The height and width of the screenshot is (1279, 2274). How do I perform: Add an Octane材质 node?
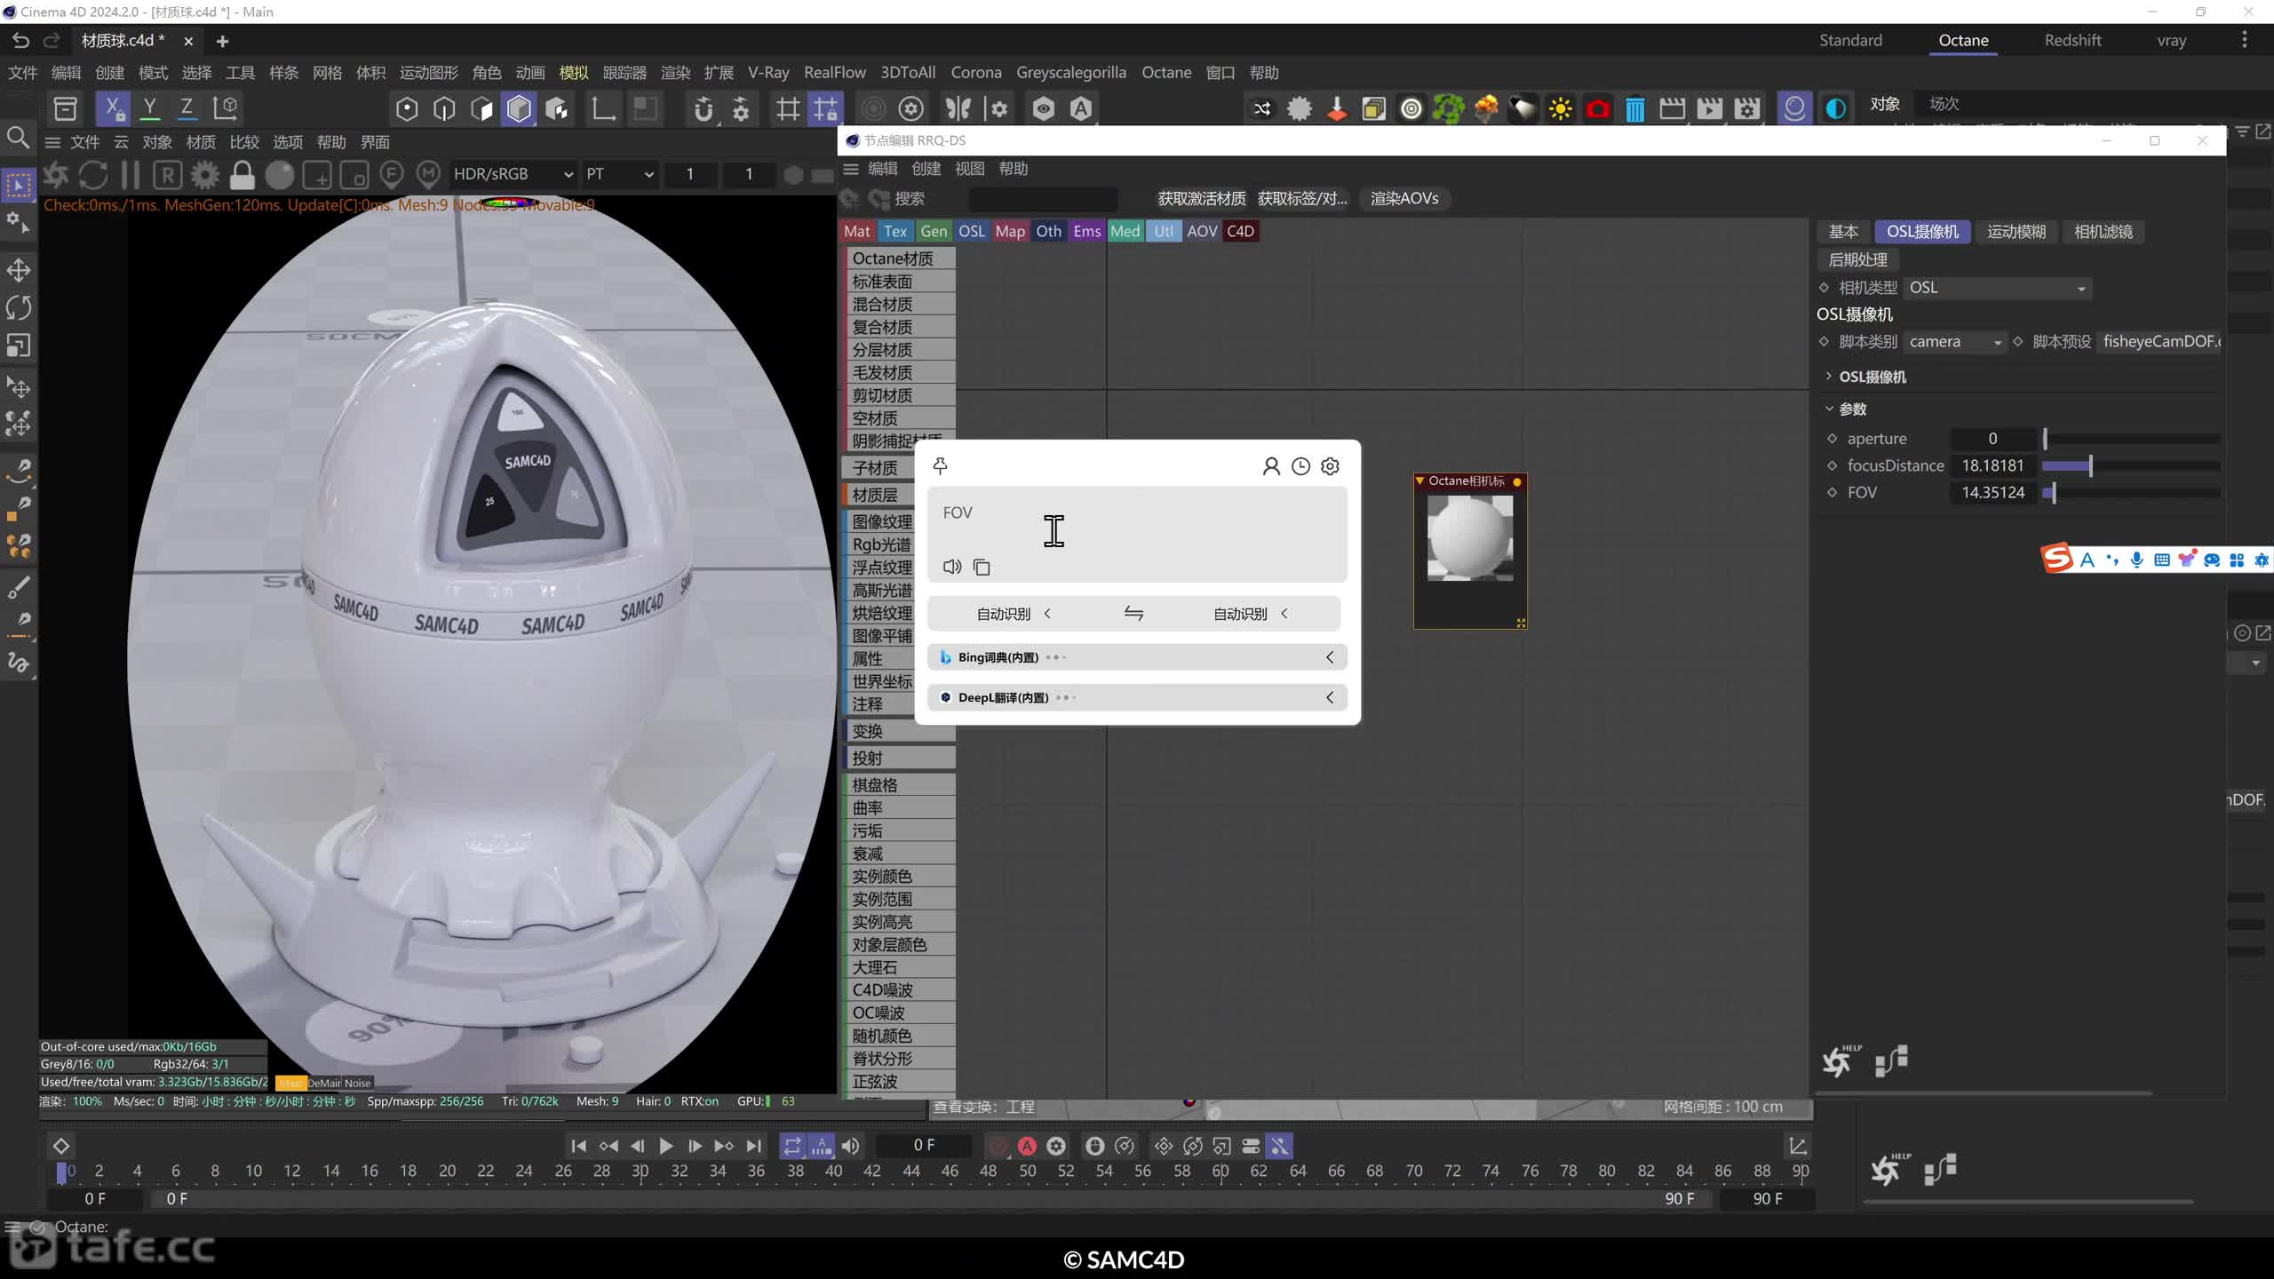(x=899, y=258)
